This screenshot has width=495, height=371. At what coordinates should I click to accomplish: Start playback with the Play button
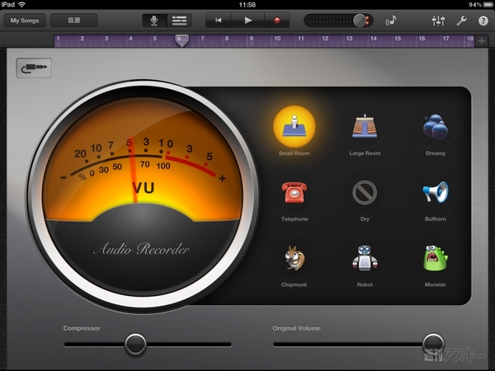(x=247, y=21)
